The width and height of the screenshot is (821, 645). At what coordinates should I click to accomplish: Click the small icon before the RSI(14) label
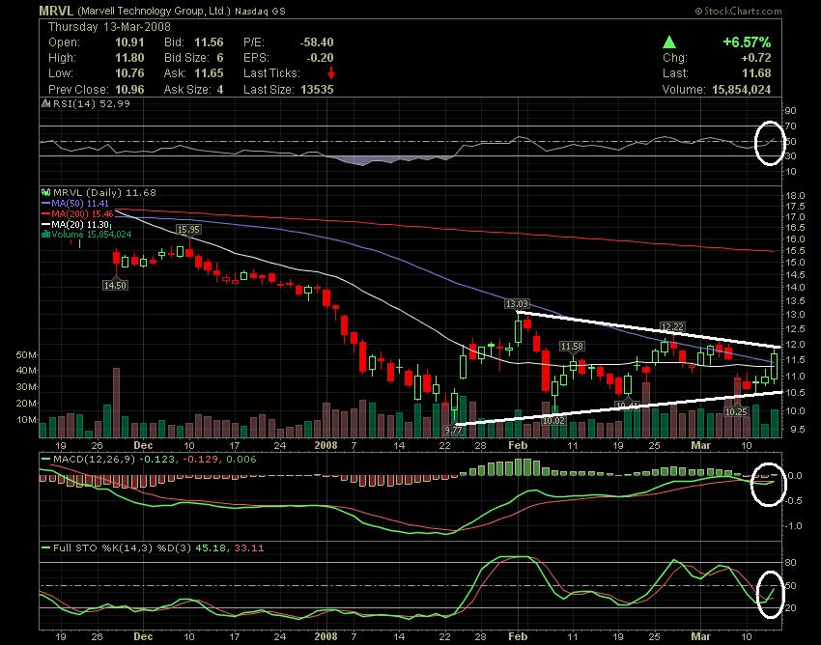click(46, 103)
